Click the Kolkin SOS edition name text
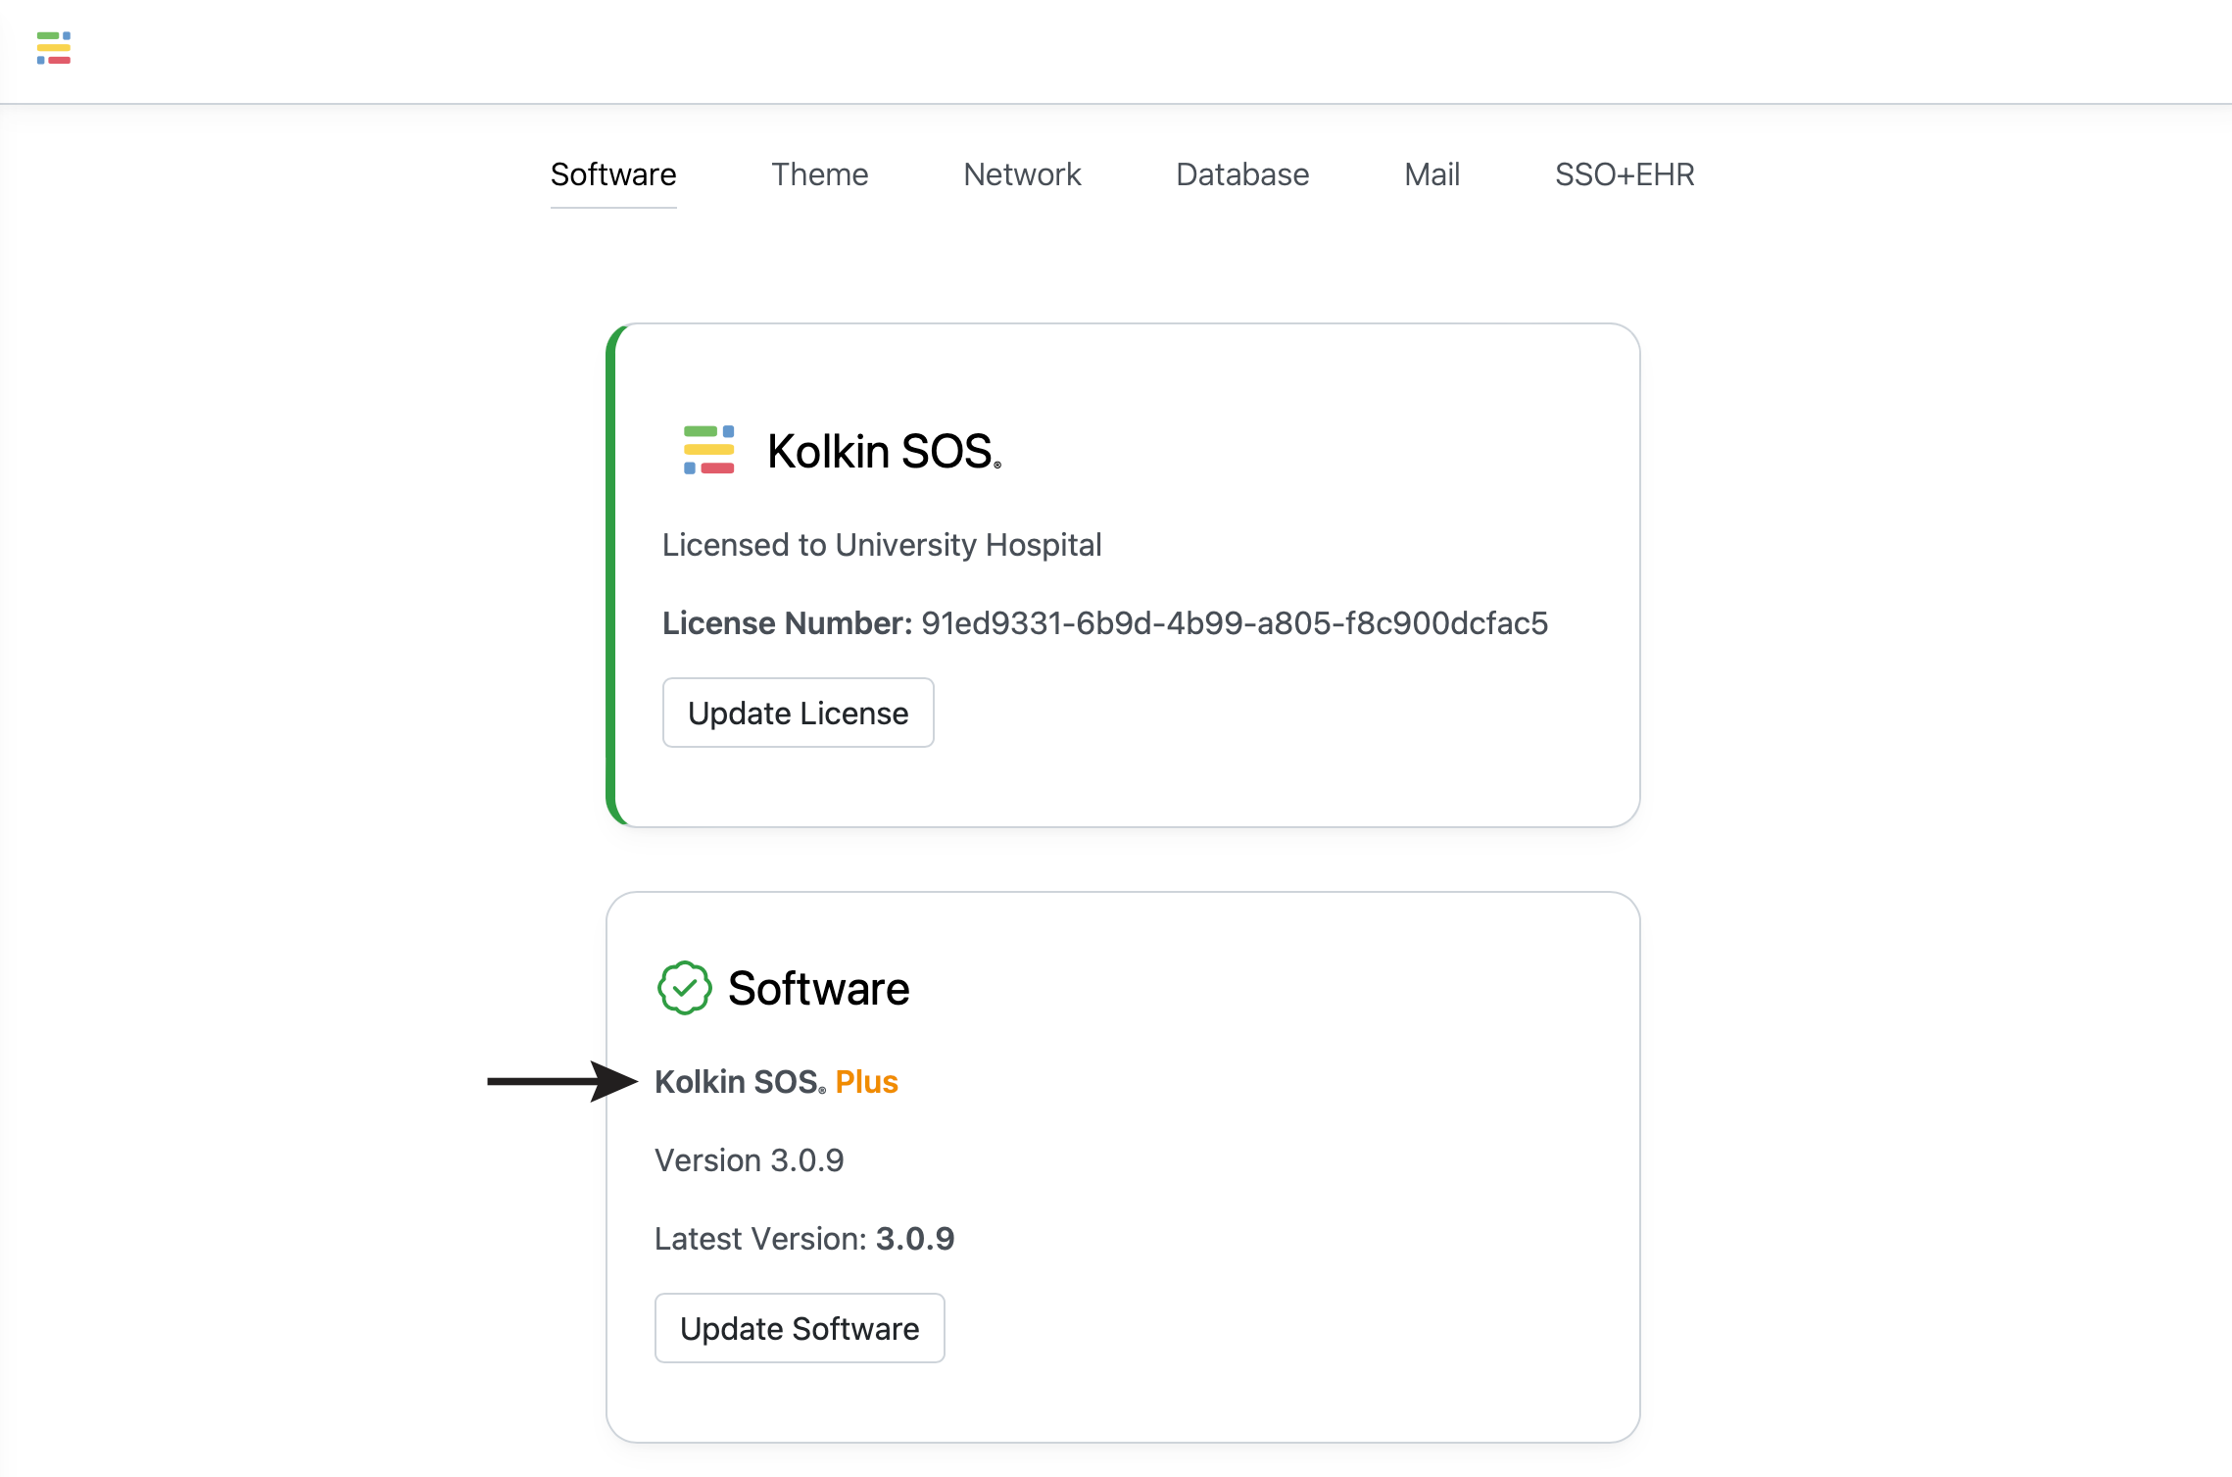 [741, 1082]
